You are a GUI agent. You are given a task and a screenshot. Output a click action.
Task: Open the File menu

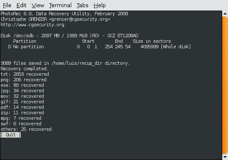7,6
